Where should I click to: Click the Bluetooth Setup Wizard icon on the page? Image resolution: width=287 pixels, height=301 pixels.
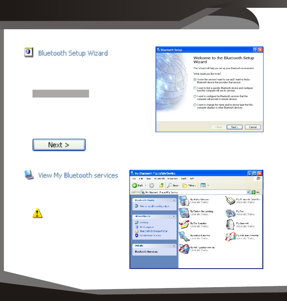(29, 52)
